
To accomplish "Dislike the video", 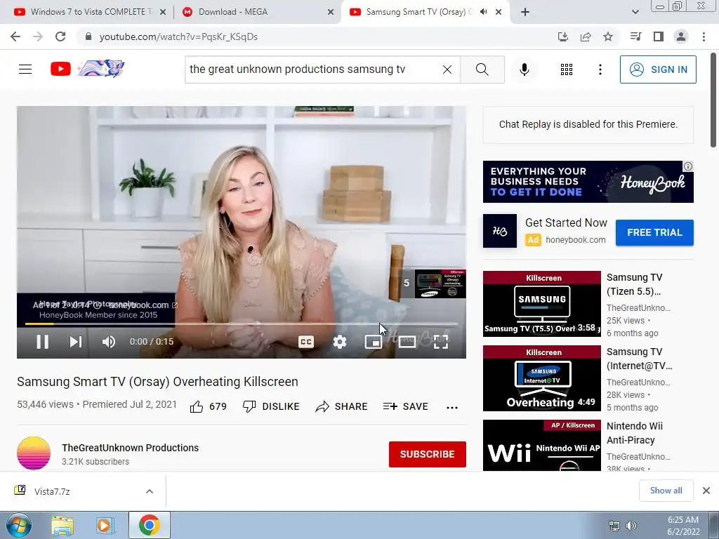I will pos(270,406).
